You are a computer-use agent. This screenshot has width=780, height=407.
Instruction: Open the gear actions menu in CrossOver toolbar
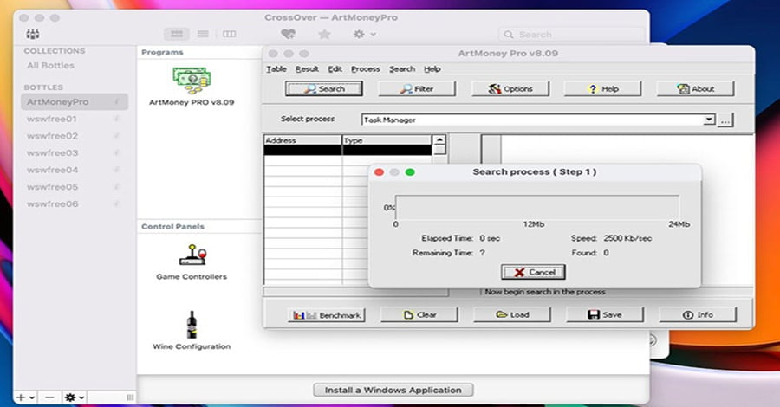click(x=364, y=35)
